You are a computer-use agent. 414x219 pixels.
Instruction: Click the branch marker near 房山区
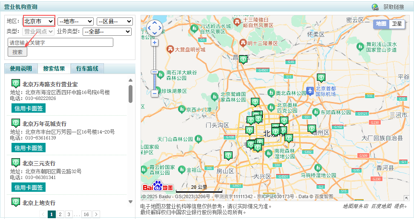tap(228, 156)
